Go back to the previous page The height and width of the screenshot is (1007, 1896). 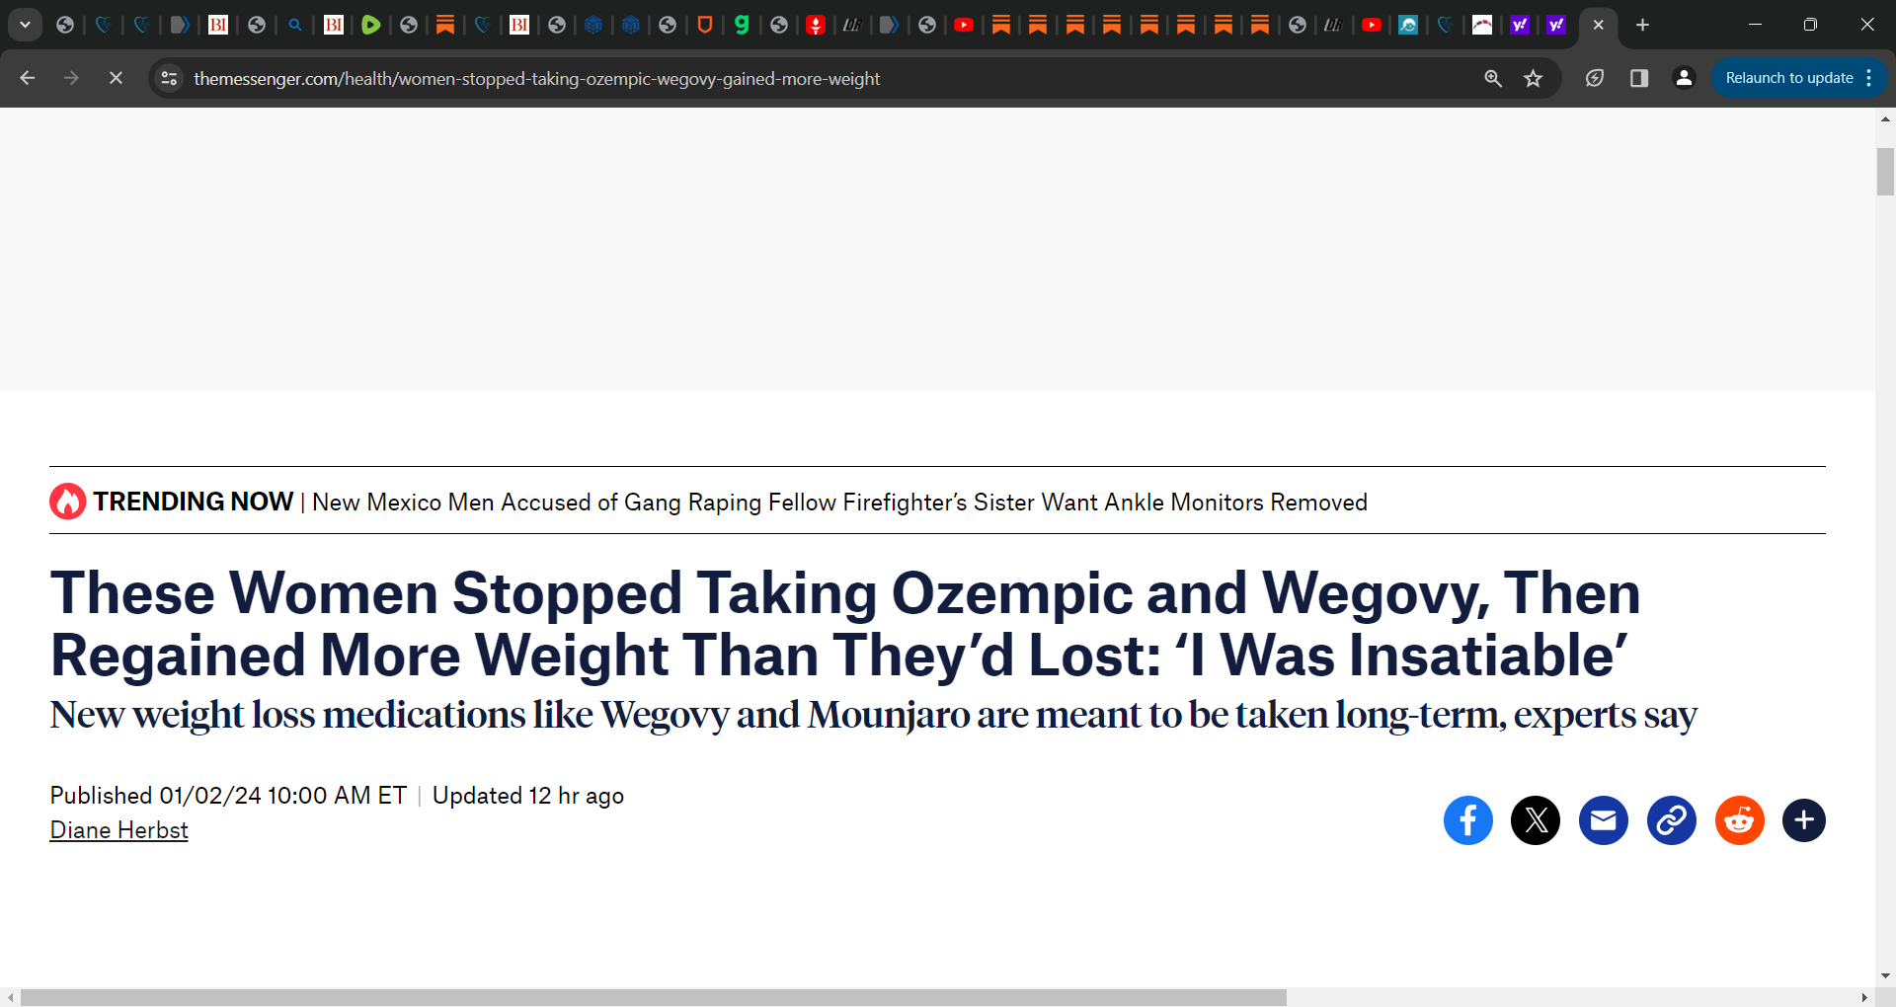pos(28,78)
